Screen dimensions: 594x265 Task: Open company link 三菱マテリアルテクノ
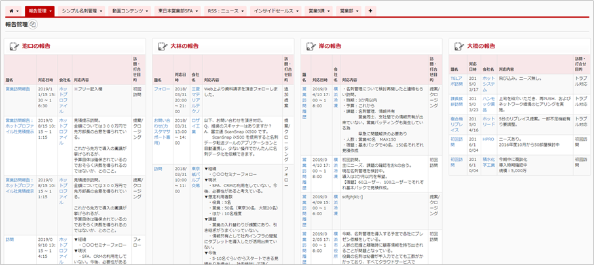pos(196,99)
